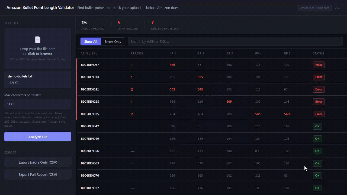Select the Show All filter
Viewport: 347px width, 195px height.
click(x=91, y=41)
